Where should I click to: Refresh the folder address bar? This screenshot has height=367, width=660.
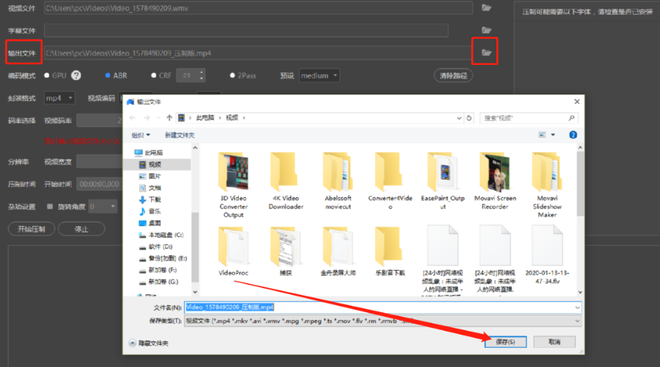469,118
